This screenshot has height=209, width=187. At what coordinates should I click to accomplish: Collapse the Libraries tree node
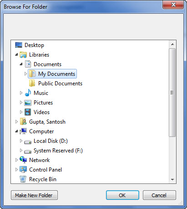(x=16, y=55)
